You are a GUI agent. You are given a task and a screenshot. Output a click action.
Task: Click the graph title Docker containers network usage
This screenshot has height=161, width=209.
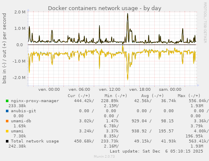(105, 8)
